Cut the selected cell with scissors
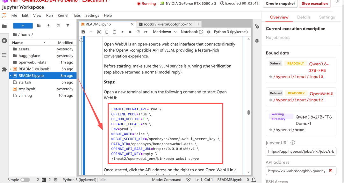 click(99, 32)
